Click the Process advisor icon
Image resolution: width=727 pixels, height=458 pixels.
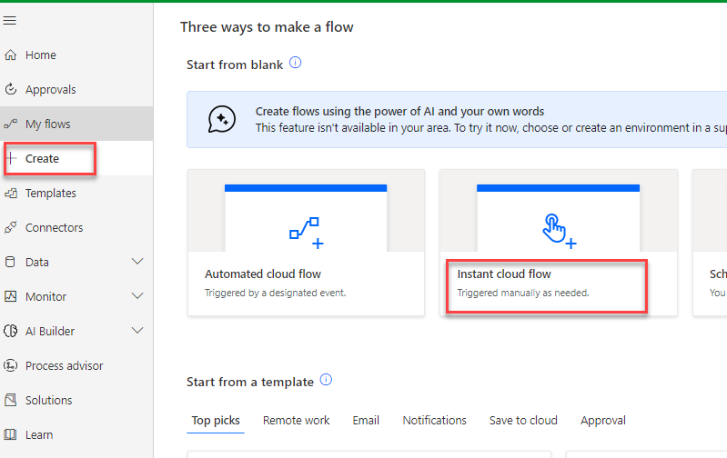(x=10, y=365)
